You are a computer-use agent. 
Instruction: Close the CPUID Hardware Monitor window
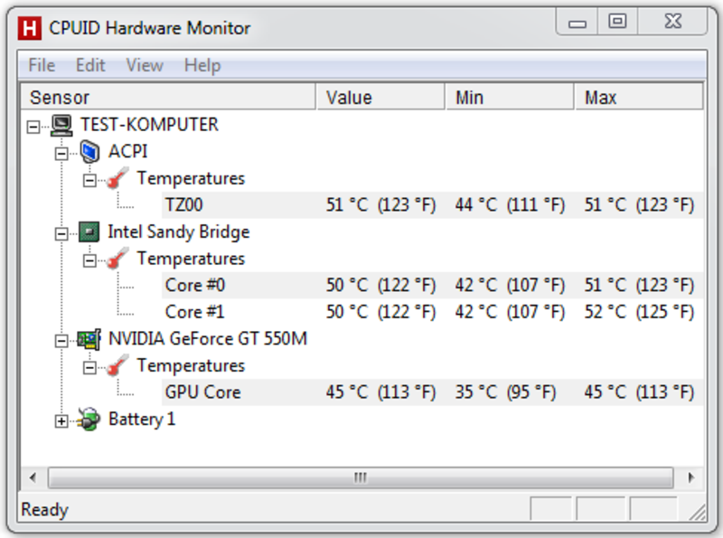click(672, 22)
